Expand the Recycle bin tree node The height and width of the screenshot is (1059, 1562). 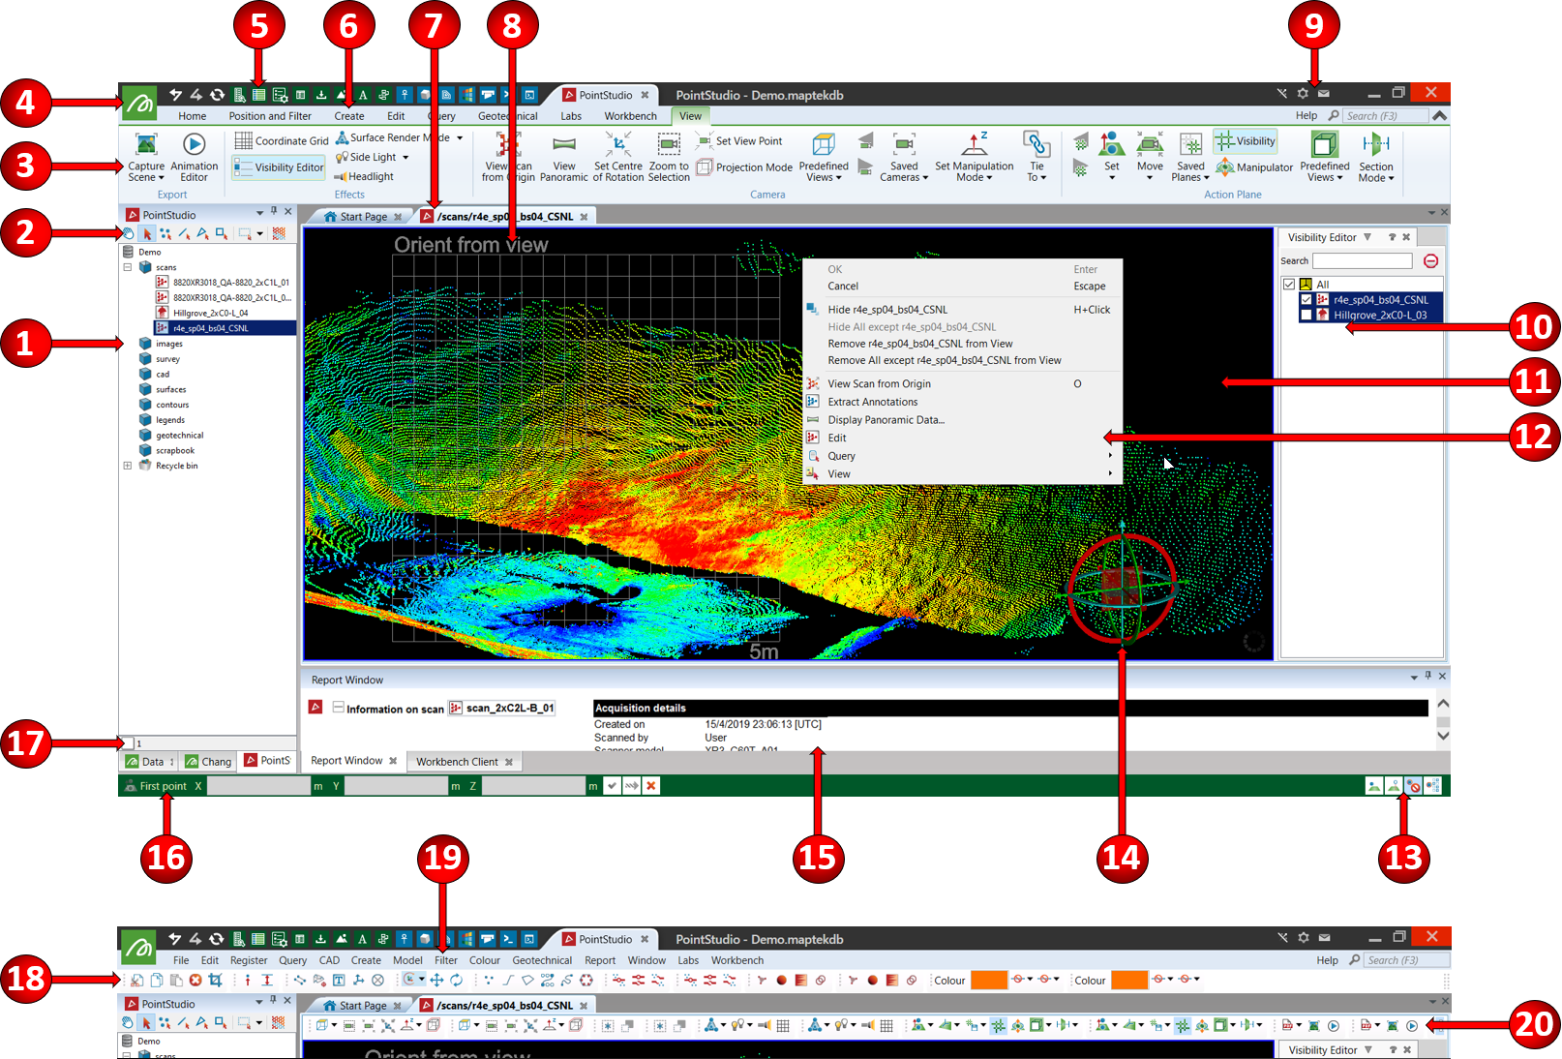128,466
